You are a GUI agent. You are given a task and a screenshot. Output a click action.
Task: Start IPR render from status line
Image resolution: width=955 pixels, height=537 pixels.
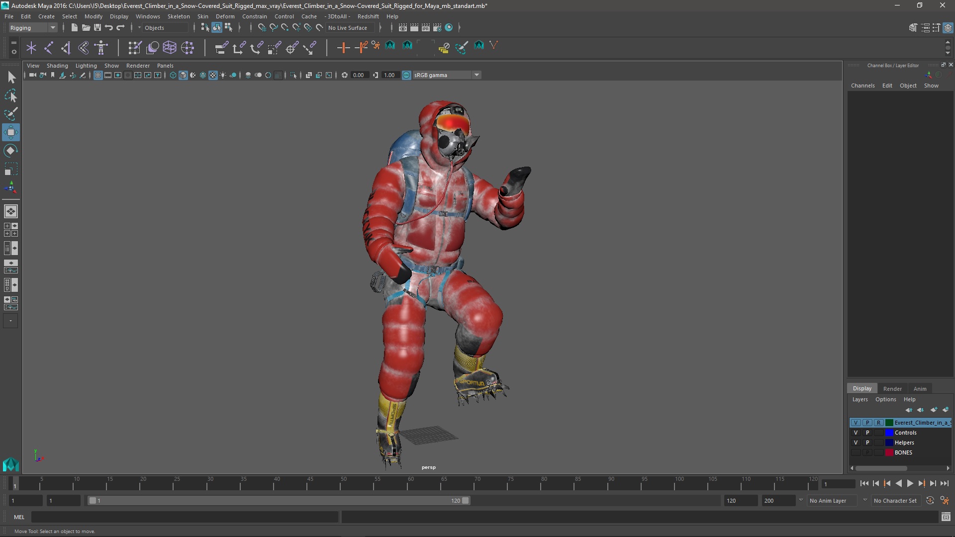click(x=426, y=27)
